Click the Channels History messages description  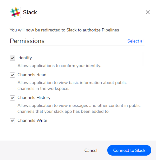coord(79,108)
